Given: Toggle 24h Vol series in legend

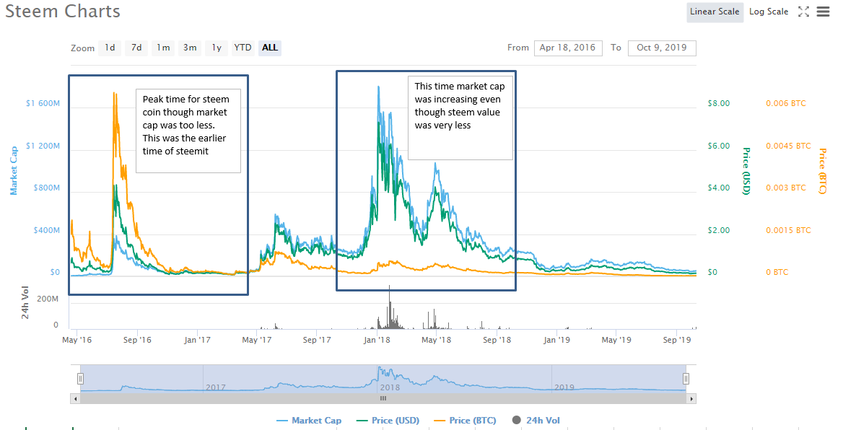Looking at the screenshot, I should pyautogui.click(x=536, y=421).
